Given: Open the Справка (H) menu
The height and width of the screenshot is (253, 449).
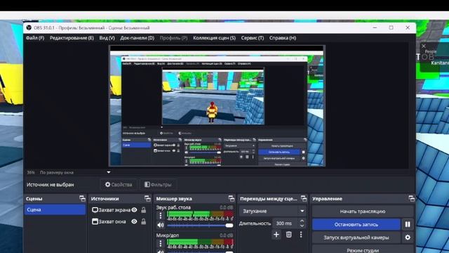Looking at the screenshot, I should click(283, 38).
